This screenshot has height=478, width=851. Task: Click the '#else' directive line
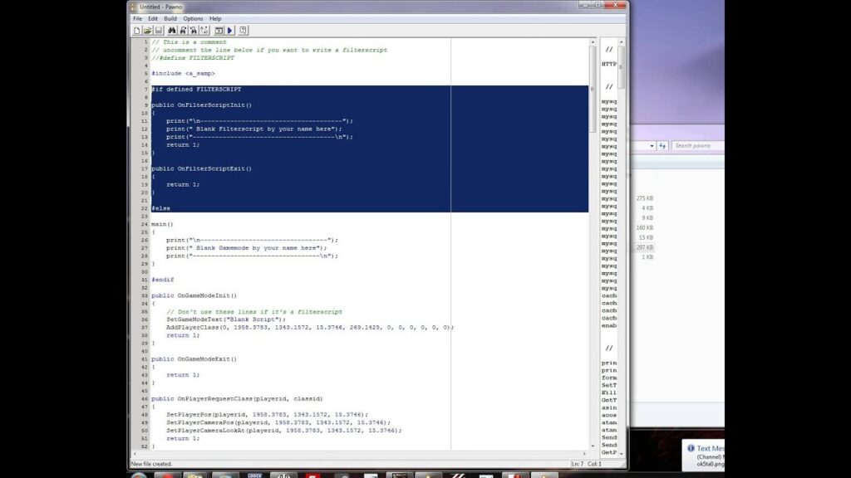coord(160,208)
